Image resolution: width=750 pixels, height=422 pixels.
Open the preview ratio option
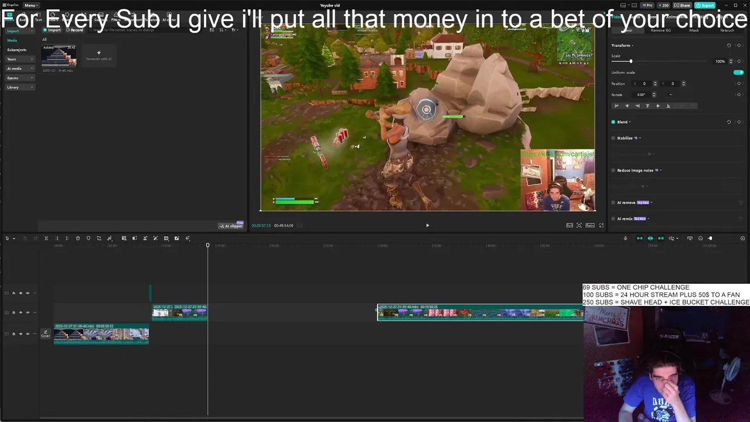590,225
